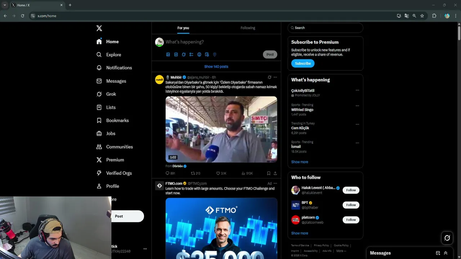Image resolution: width=461 pixels, height=259 pixels.
Task: Click schedule post icon in composer
Action: pyautogui.click(x=207, y=55)
